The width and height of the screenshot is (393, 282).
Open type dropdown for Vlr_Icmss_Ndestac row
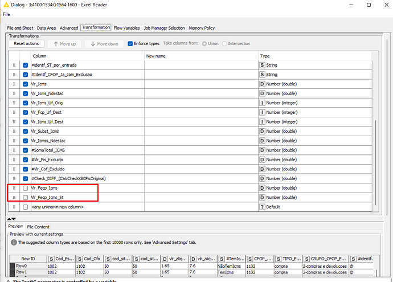pyautogui.click(x=315, y=141)
